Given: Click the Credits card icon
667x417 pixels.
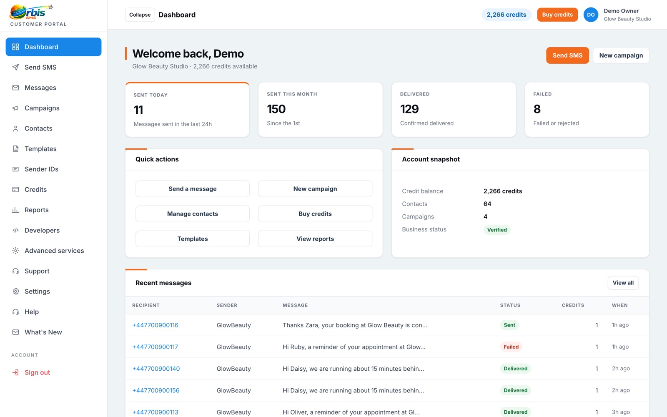Looking at the screenshot, I should tap(15, 190).
